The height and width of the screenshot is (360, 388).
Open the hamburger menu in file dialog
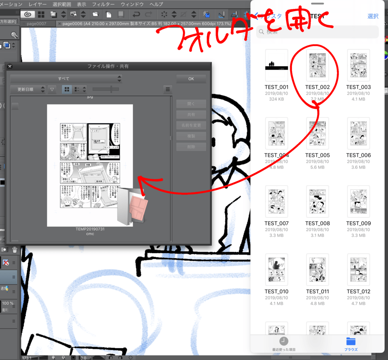[168, 89]
